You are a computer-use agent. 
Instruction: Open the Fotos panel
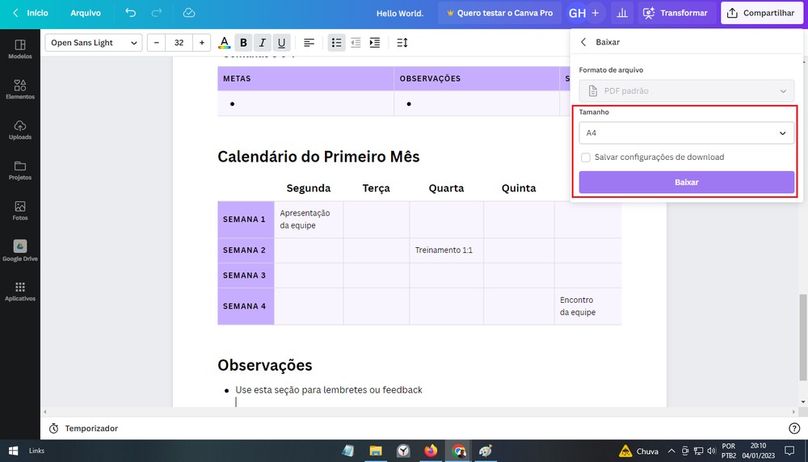20,211
